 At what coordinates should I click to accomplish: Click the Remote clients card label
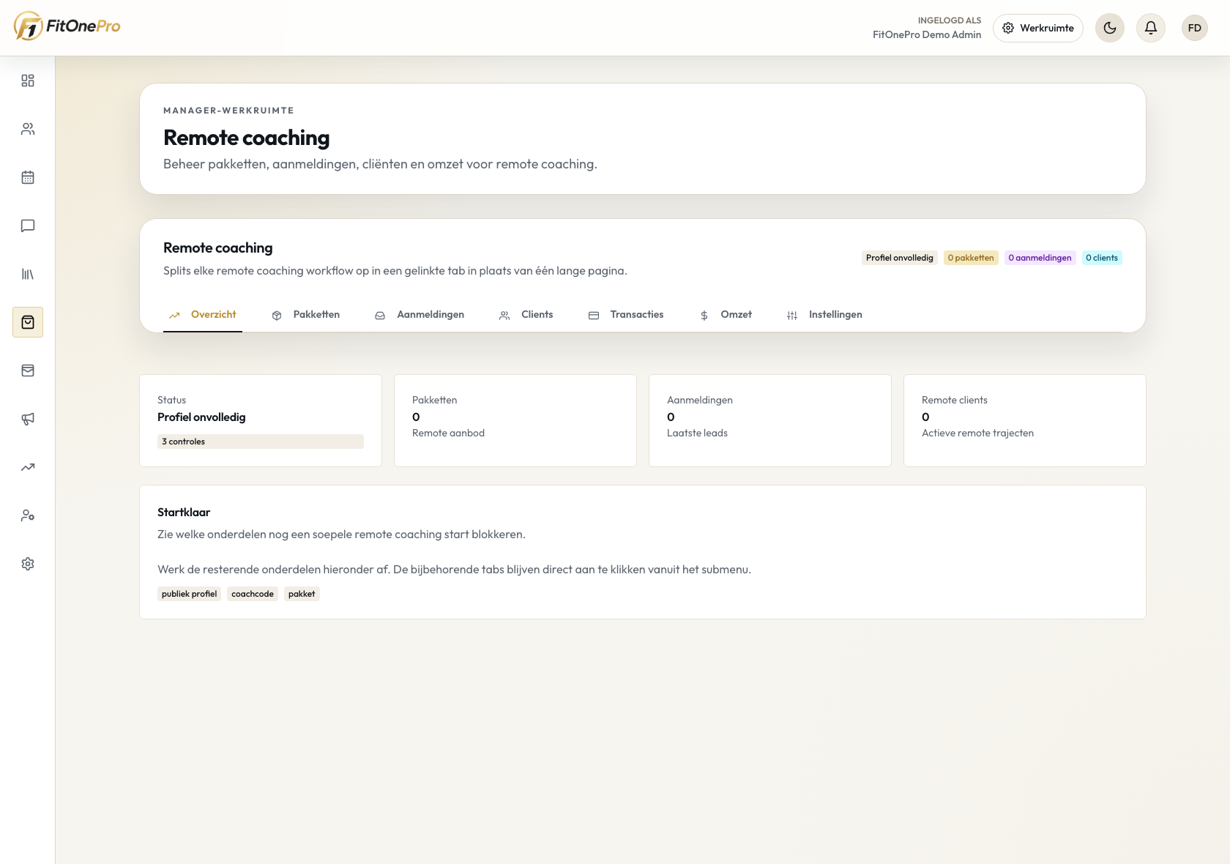tap(955, 400)
